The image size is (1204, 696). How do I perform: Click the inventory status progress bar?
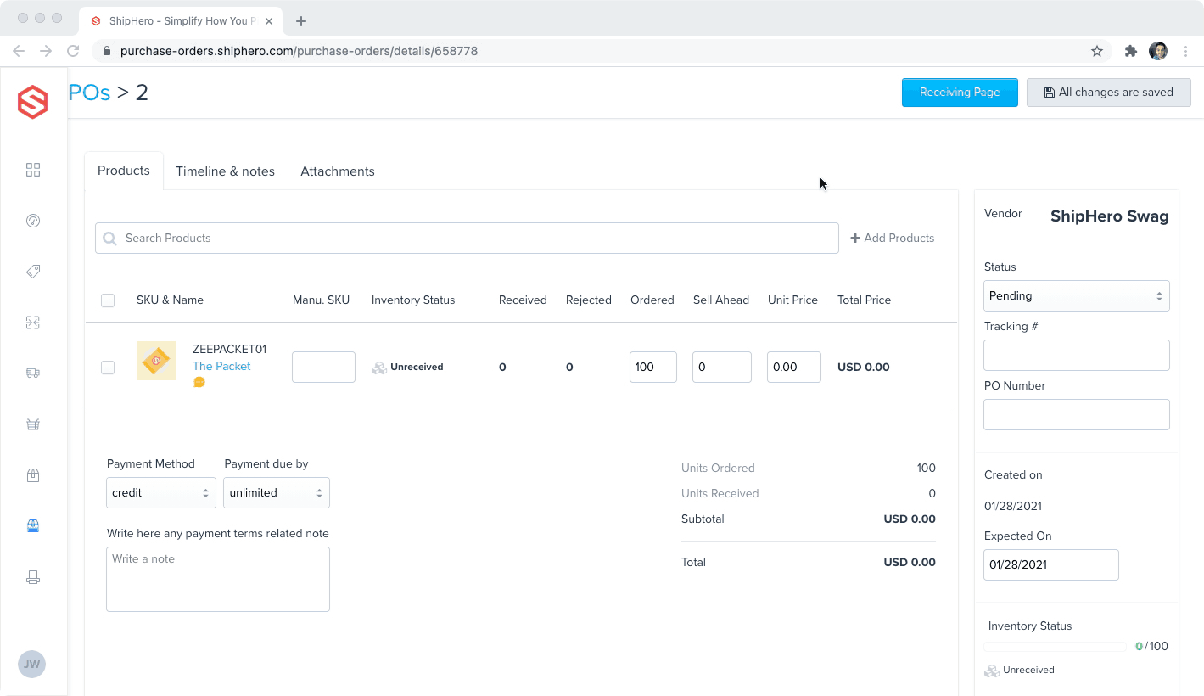click(1056, 647)
